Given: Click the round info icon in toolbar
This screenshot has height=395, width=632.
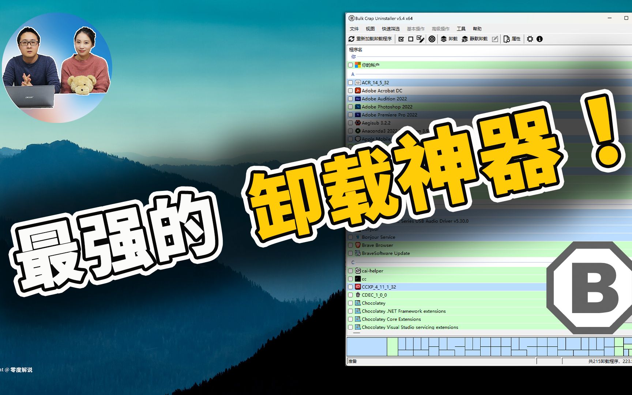Looking at the screenshot, I should pos(539,39).
